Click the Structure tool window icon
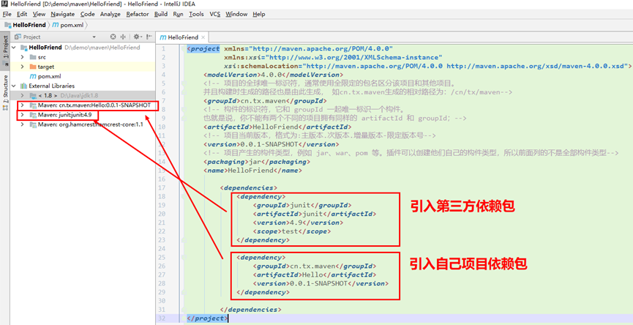Image resolution: width=633 pixels, height=325 pixels. click(x=5, y=108)
